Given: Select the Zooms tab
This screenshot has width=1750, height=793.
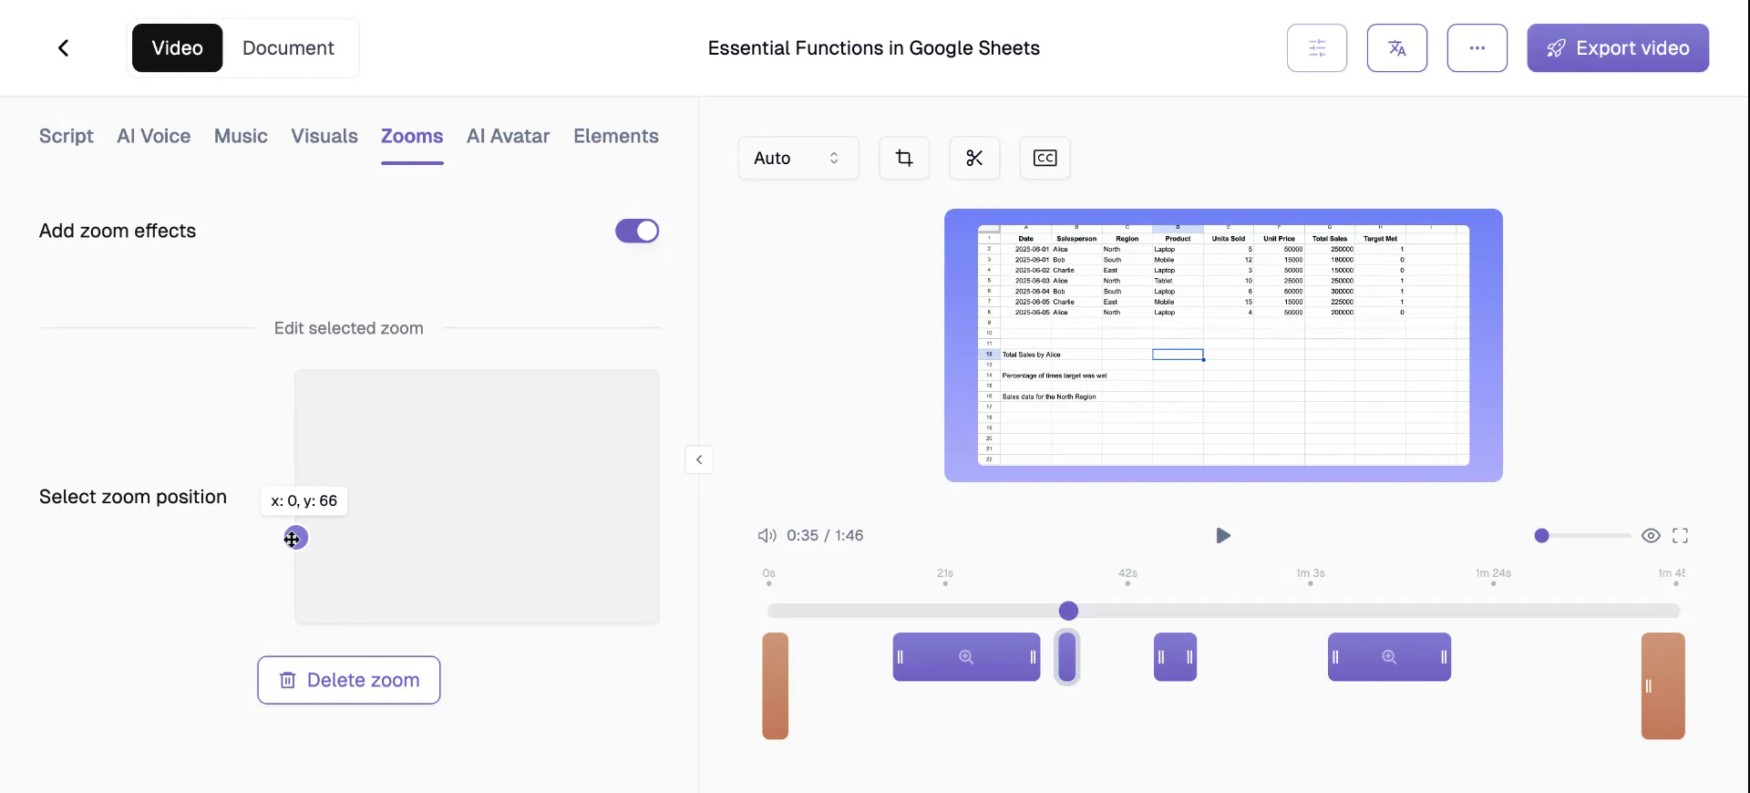Looking at the screenshot, I should pos(412,136).
